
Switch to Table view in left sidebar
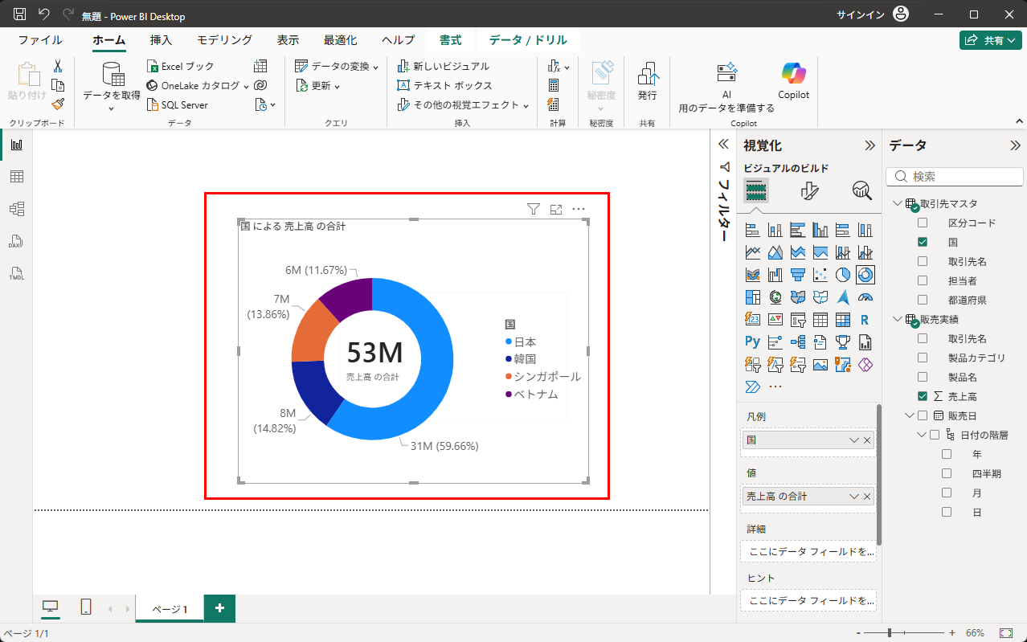coord(16,177)
